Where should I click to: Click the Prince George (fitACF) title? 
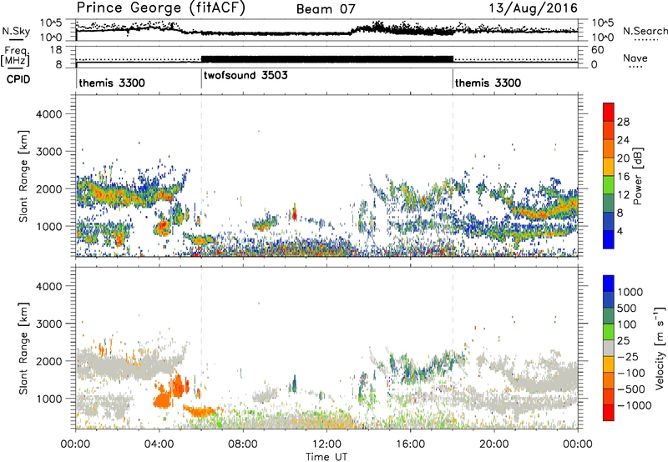(160, 8)
